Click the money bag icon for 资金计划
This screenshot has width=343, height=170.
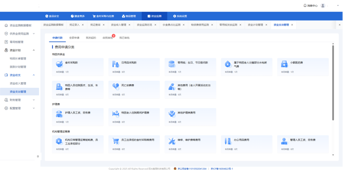[6, 50]
